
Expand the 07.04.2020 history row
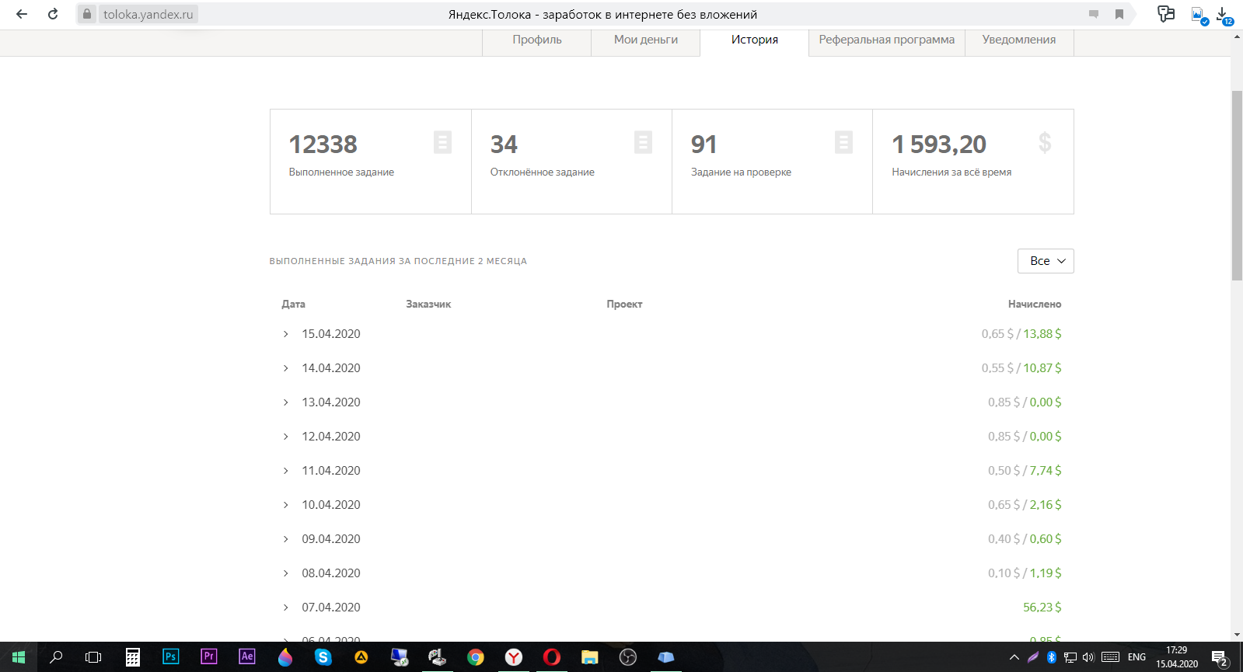(x=285, y=608)
